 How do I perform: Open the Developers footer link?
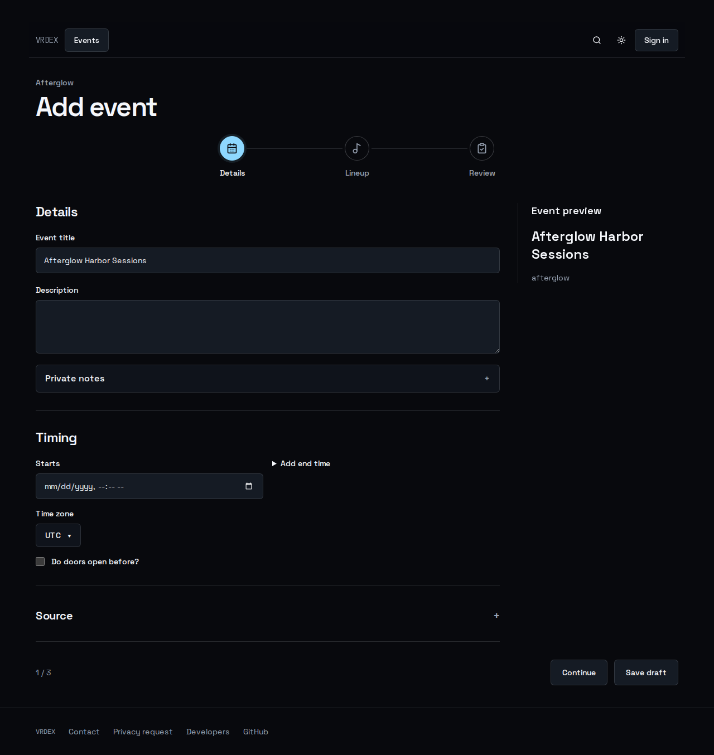click(x=208, y=732)
